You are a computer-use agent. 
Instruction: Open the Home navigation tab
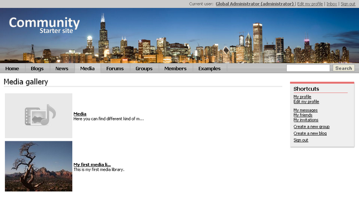(12, 68)
